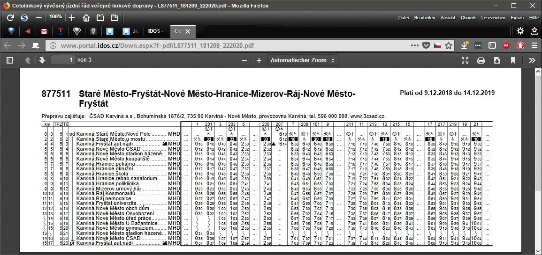Open the Ansicht menu
The width and height of the screenshot is (542, 255).
(448, 18)
